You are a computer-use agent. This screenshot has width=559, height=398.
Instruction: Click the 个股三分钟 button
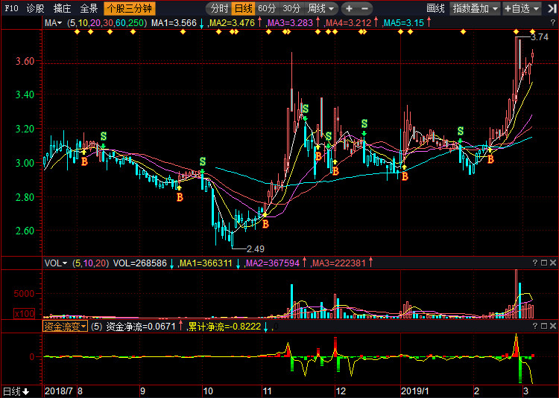point(130,8)
